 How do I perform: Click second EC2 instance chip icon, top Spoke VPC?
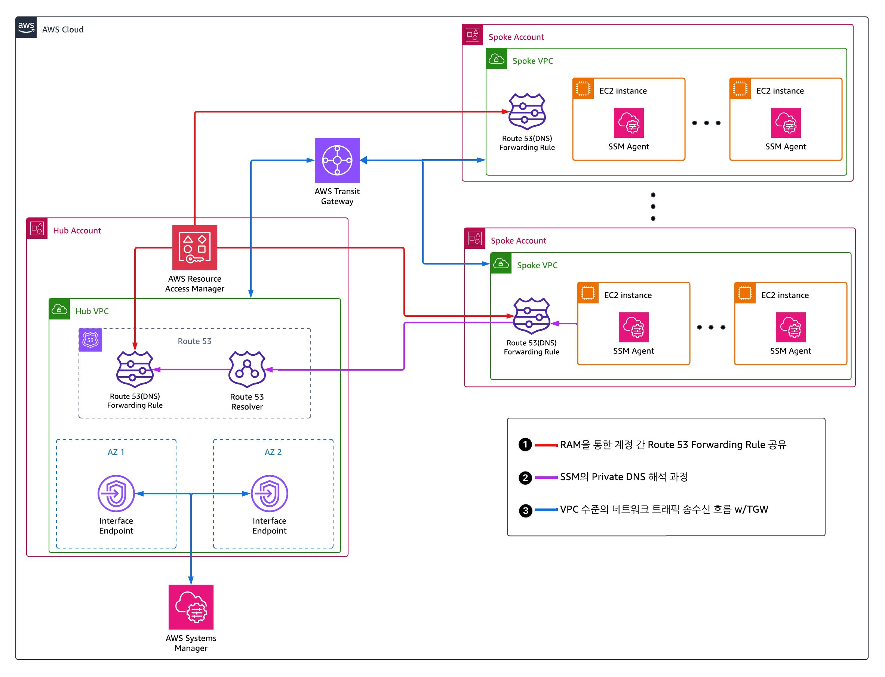tap(740, 89)
